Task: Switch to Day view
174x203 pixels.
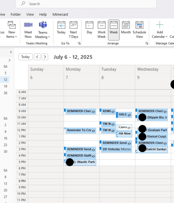Action: [90, 28]
